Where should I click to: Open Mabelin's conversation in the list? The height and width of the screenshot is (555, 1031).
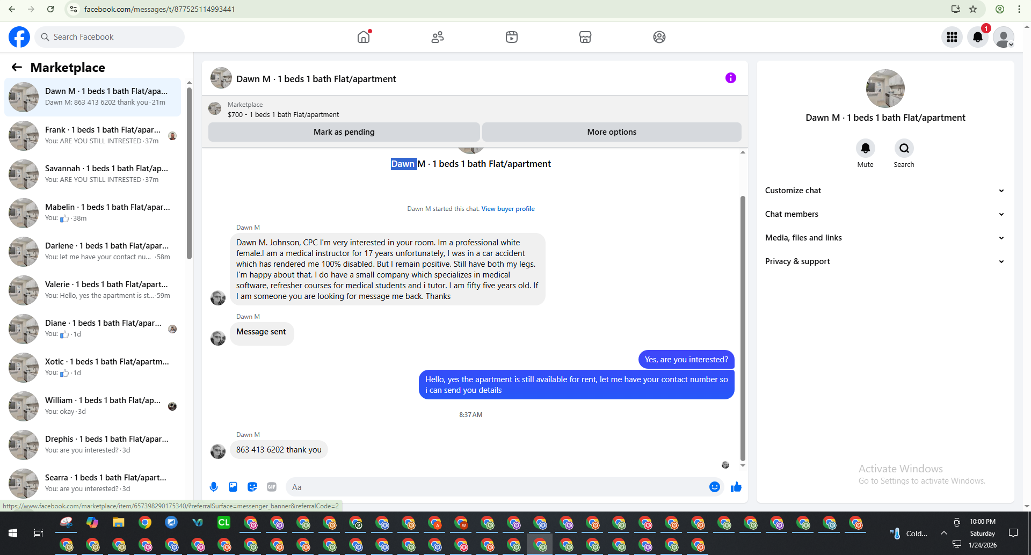click(93, 213)
